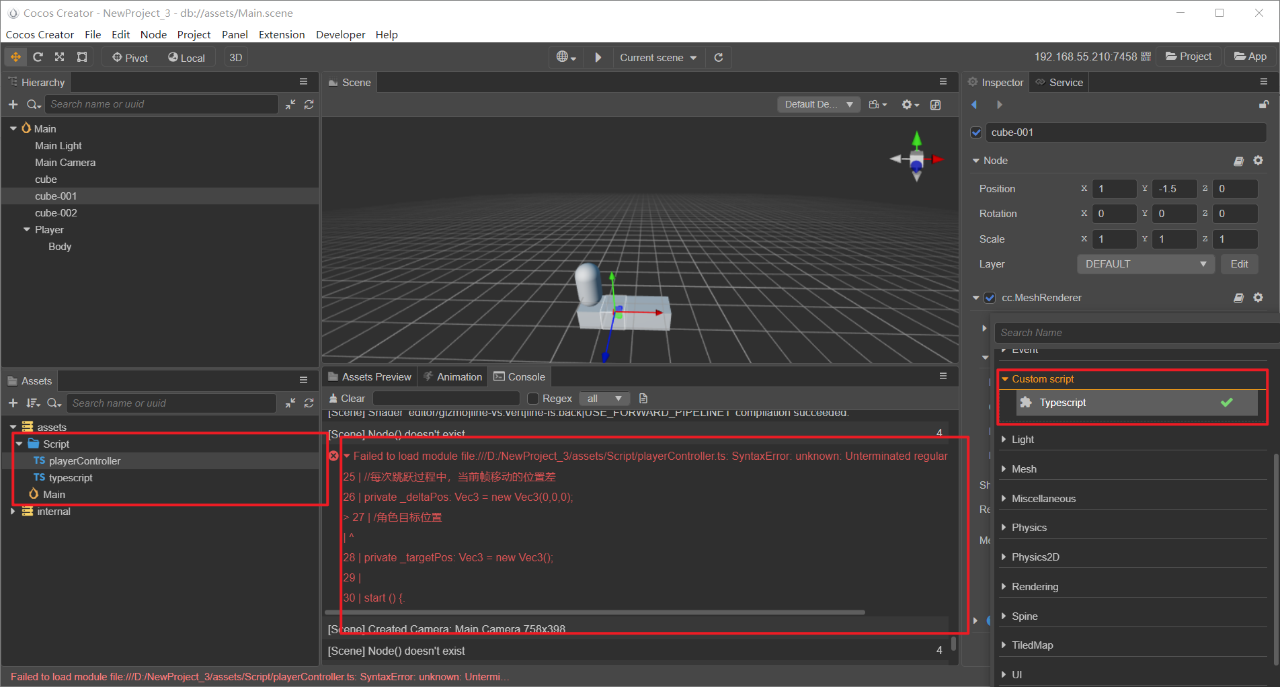Switch to the Animation tab

[452, 376]
